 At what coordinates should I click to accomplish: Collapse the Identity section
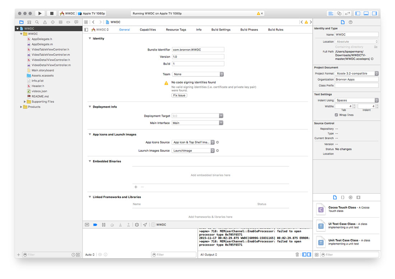coord(90,38)
